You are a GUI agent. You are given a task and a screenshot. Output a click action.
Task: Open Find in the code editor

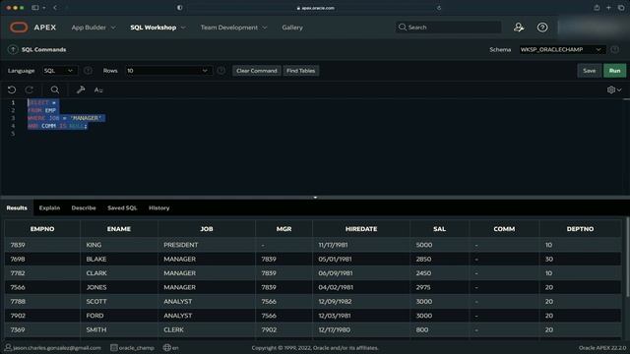pos(55,89)
